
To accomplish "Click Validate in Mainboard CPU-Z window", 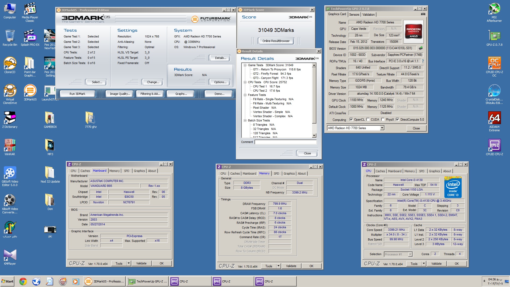I will point(141,263).
